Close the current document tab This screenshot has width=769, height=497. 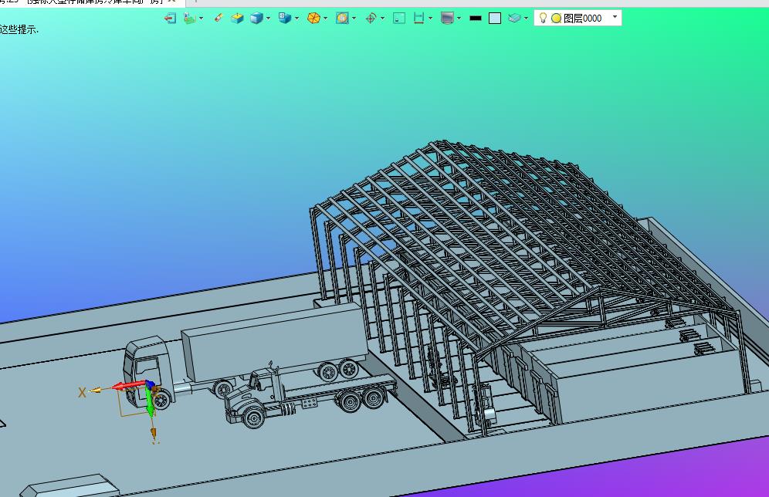click(171, 2)
